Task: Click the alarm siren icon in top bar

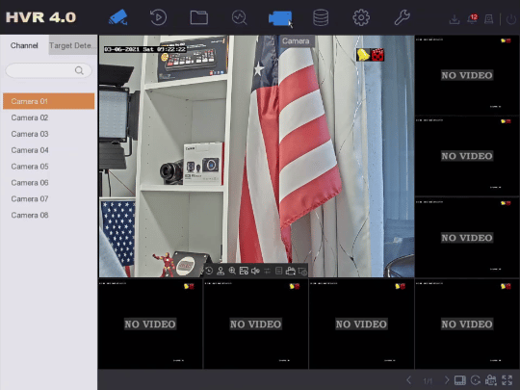Action: coord(488,19)
